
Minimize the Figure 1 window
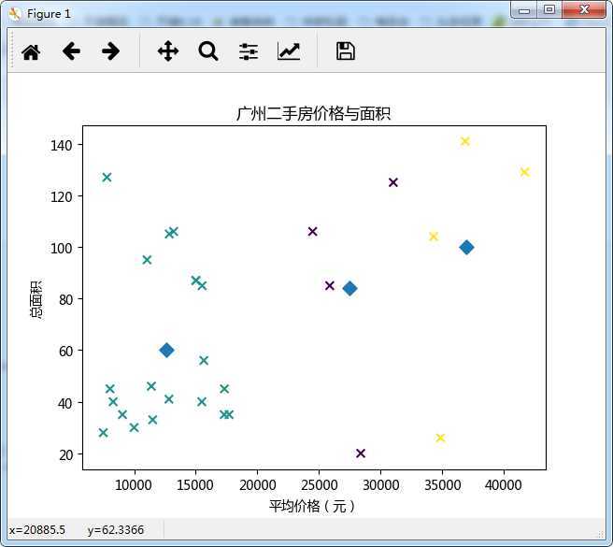(x=524, y=10)
